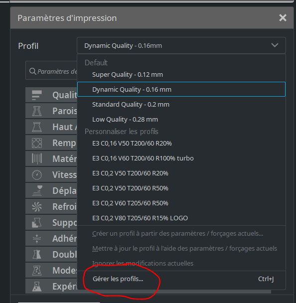Screen dimensions: 296x303
Task: Click the Quality category layers icon
Action: point(37,95)
